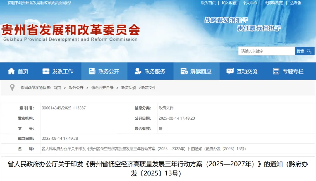Enable 无障碍浏览 mode link
Image resolution: width=316 pixels, height=181 pixels.
(x=274, y=3)
